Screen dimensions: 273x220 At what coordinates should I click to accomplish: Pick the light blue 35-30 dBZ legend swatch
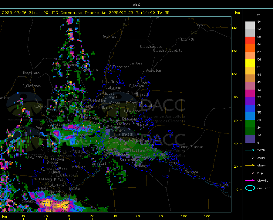250,116
